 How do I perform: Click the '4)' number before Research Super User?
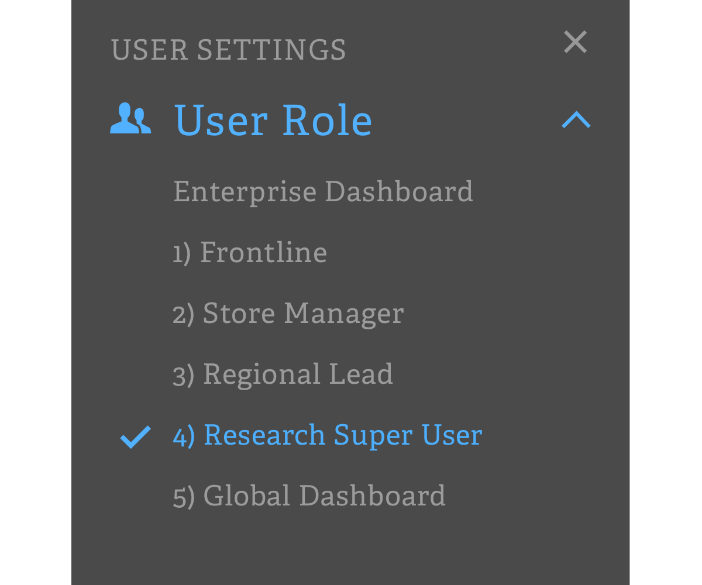(184, 436)
